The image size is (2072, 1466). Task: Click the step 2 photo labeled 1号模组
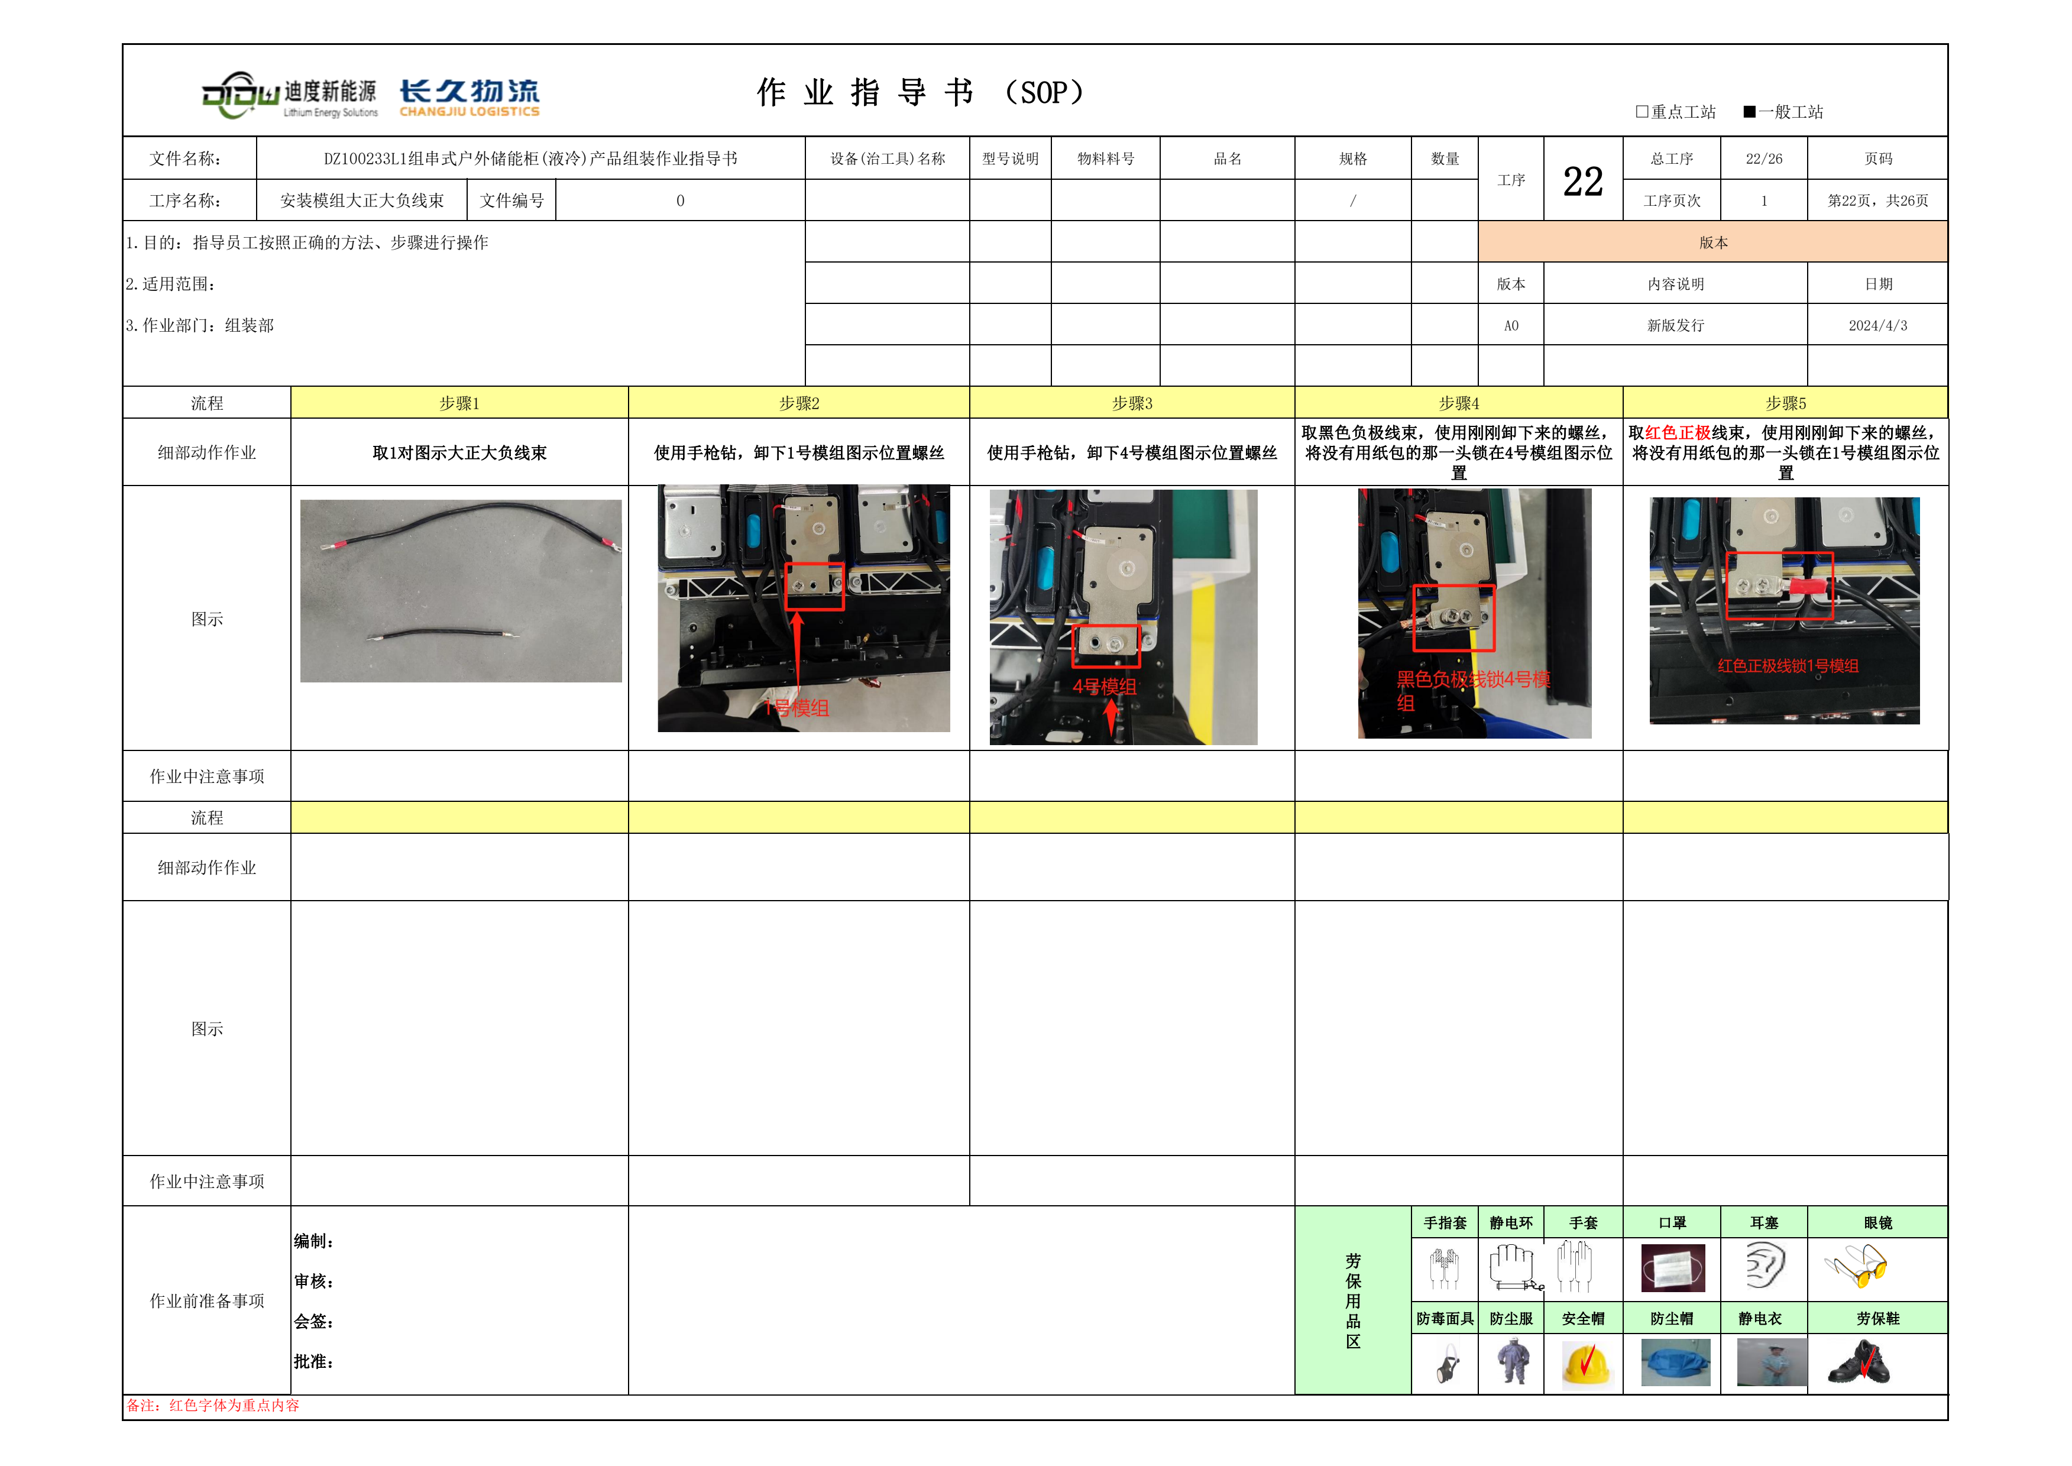(803, 609)
